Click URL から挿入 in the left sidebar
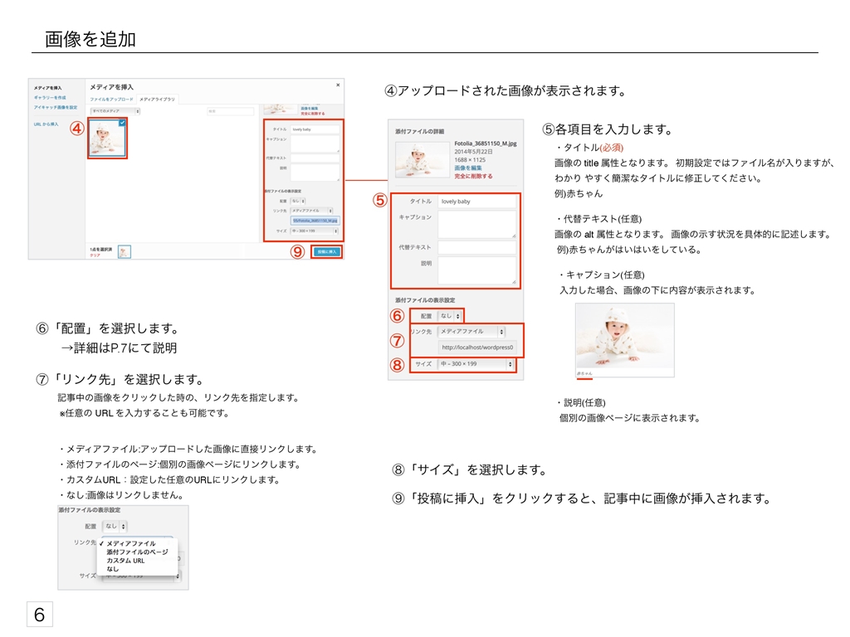 [46, 124]
